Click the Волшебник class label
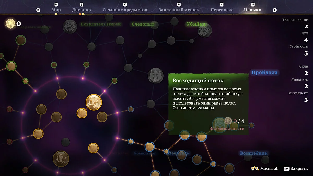 point(254,153)
